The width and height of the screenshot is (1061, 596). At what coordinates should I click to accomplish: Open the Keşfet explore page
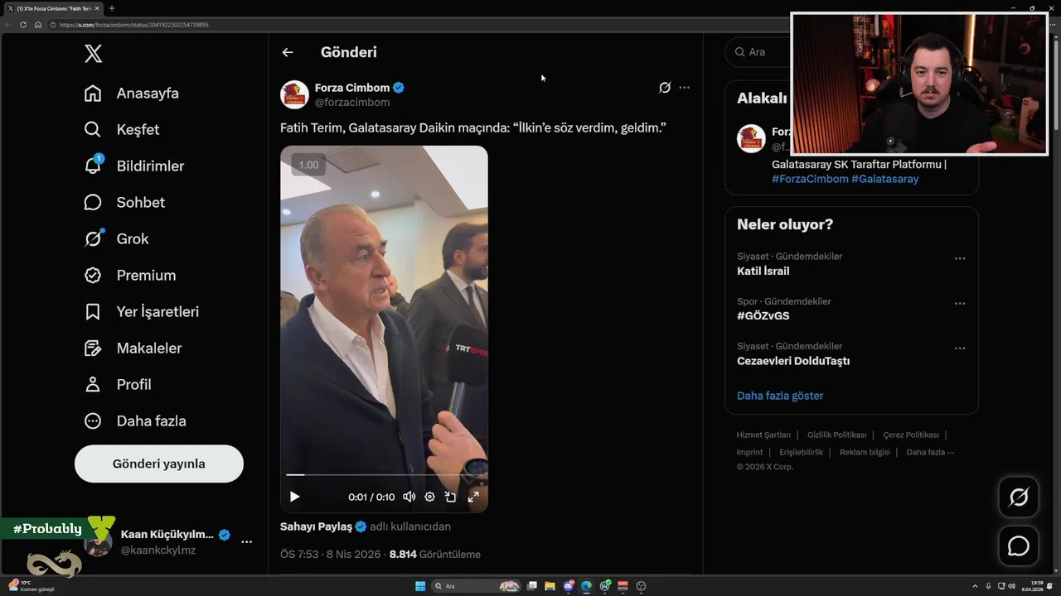click(x=121, y=130)
